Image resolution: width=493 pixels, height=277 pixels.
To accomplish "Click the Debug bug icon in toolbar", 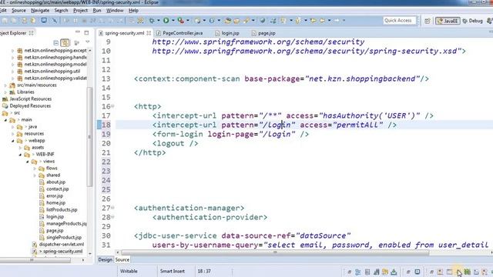I will (152, 21).
